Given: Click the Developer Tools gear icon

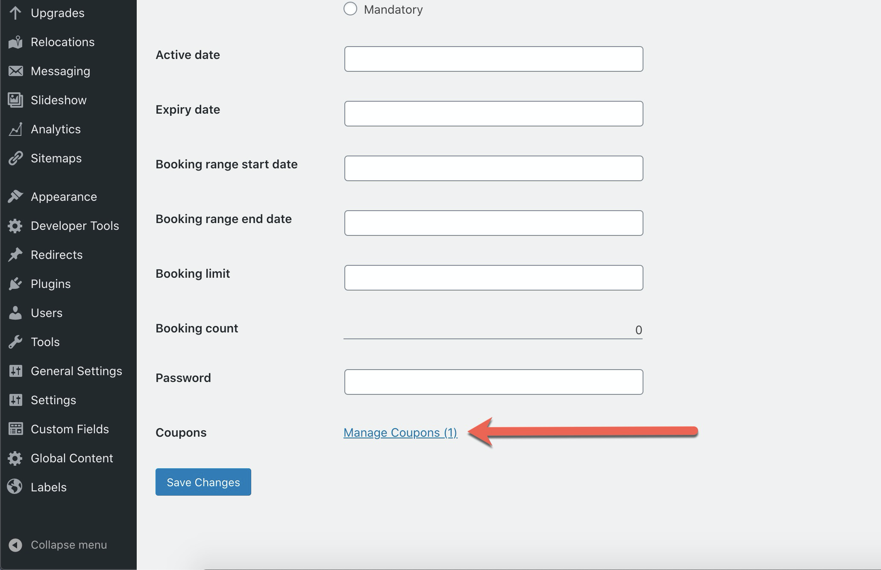Looking at the screenshot, I should tap(15, 226).
